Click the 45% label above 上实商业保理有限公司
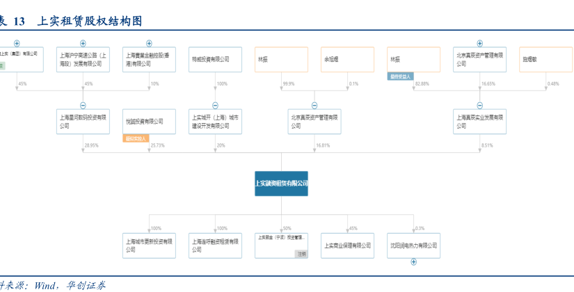The height and width of the screenshot is (292, 574). pos(353,229)
